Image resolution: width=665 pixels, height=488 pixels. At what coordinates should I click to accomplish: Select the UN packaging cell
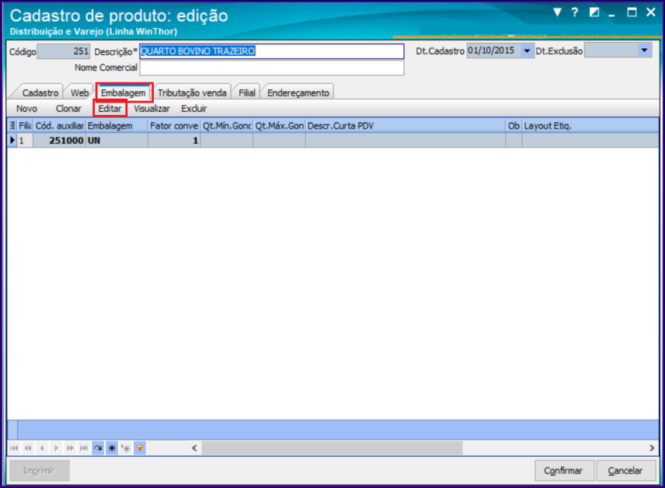(x=117, y=141)
